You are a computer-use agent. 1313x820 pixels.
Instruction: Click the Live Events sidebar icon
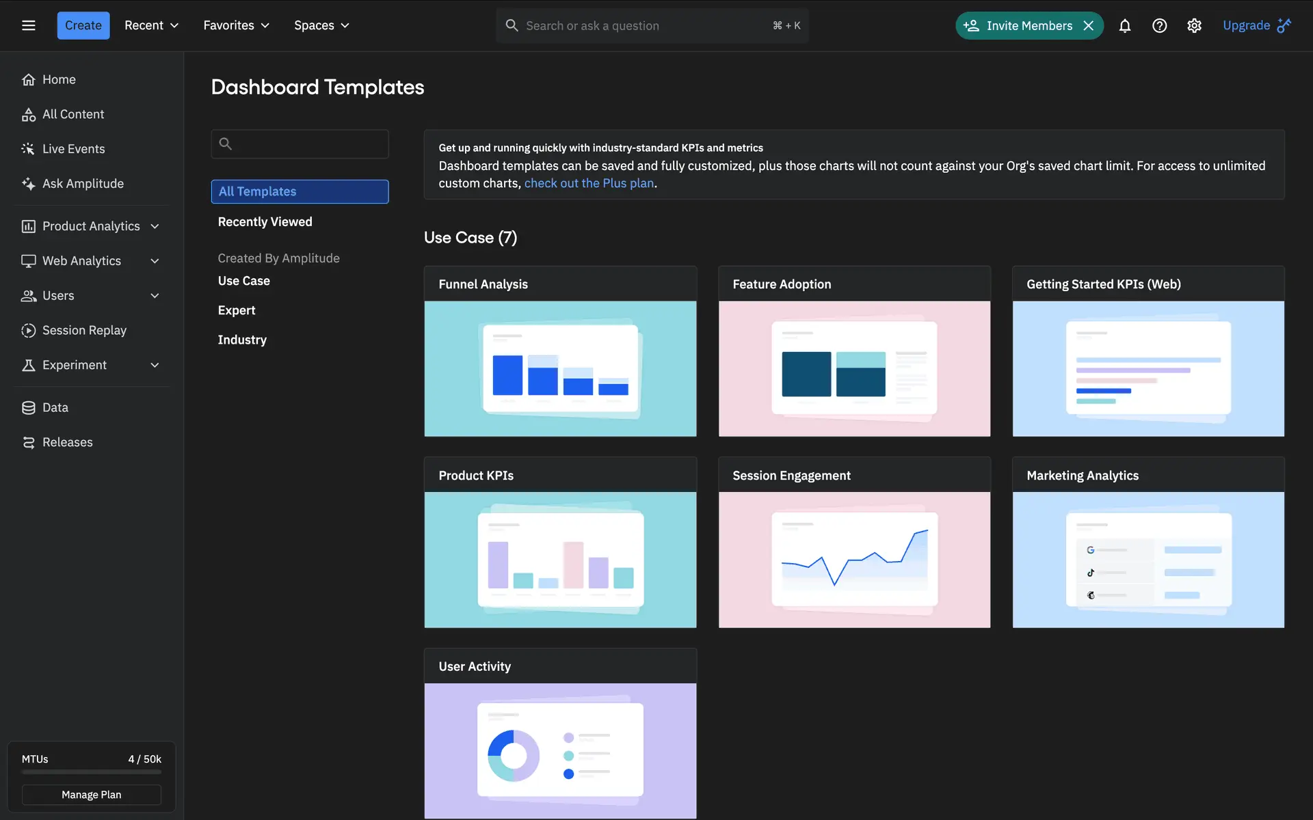pos(28,149)
